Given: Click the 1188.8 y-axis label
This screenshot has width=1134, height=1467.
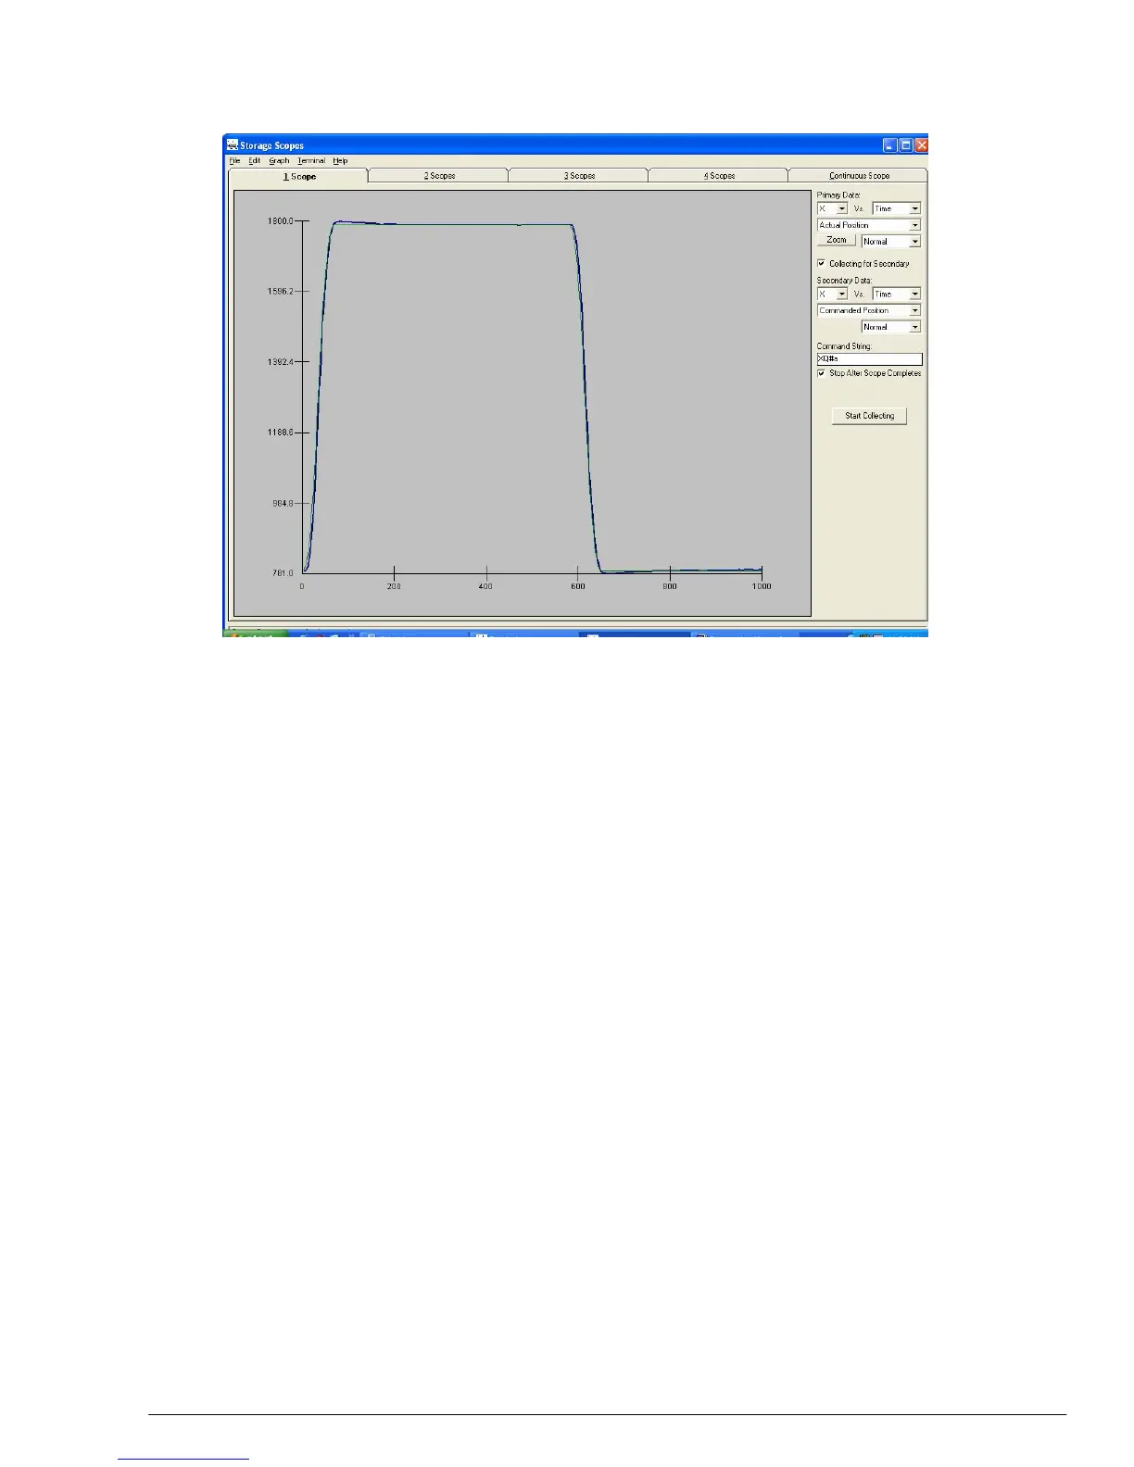Looking at the screenshot, I should point(281,433).
